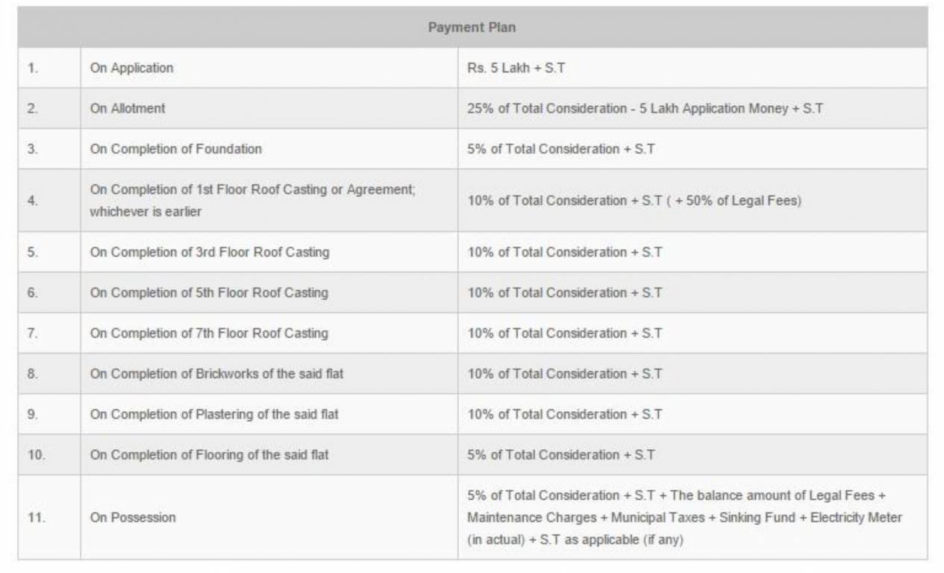Click the possession charges description cell
The width and height of the screenshot is (944, 573).
[684, 517]
